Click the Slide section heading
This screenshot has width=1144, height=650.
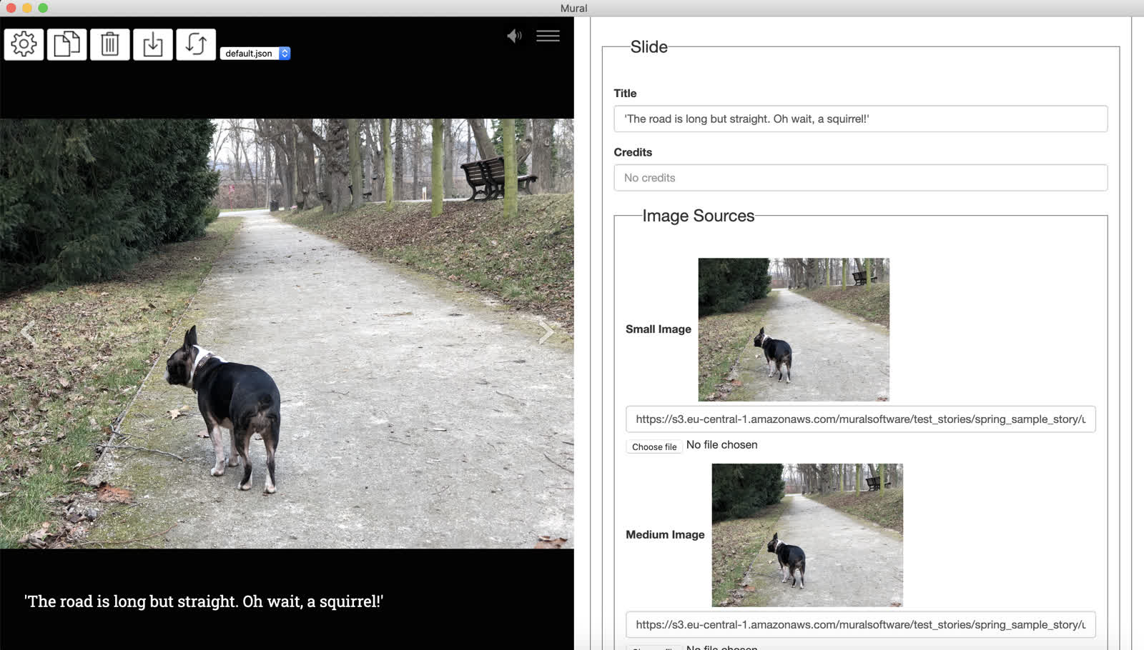click(649, 47)
